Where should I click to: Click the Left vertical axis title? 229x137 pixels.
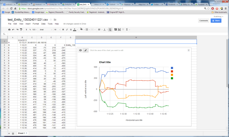click(86, 89)
